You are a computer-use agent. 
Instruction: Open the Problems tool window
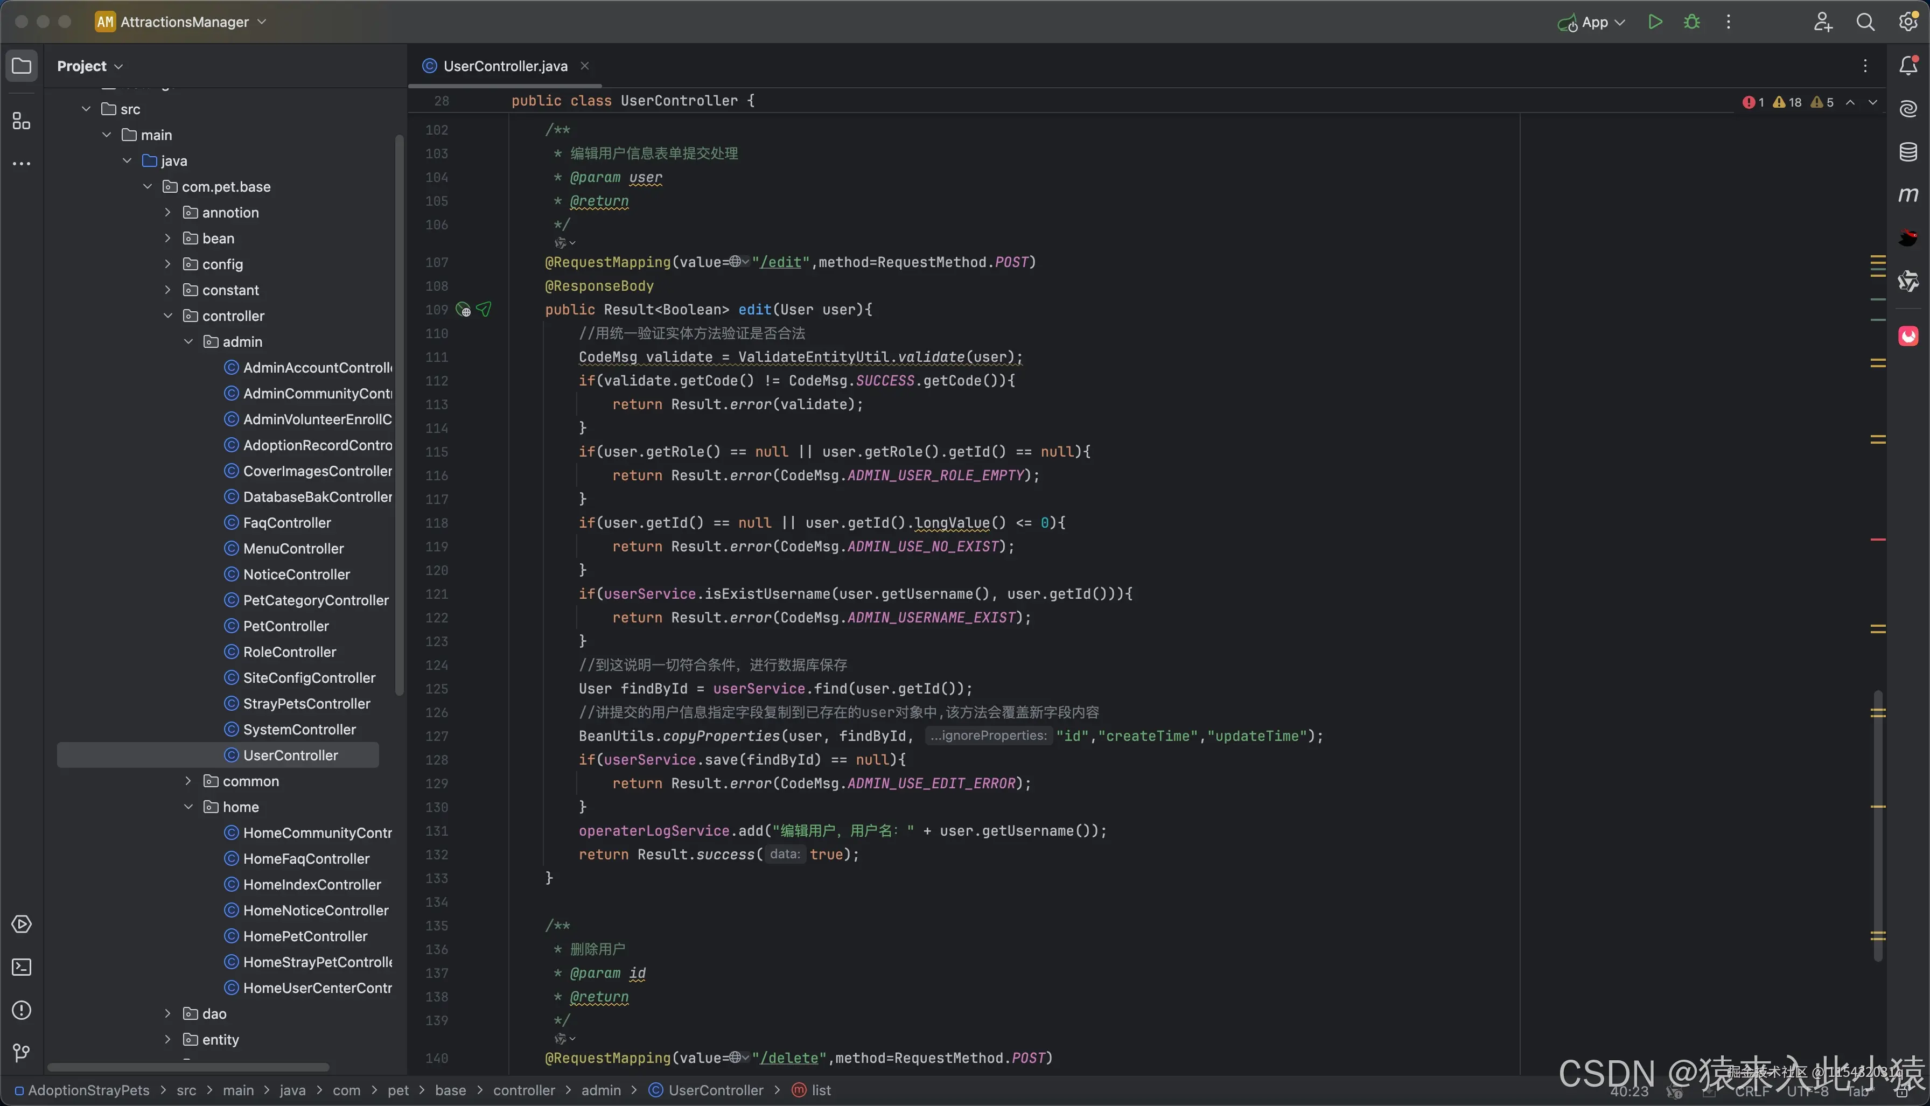(21, 1010)
